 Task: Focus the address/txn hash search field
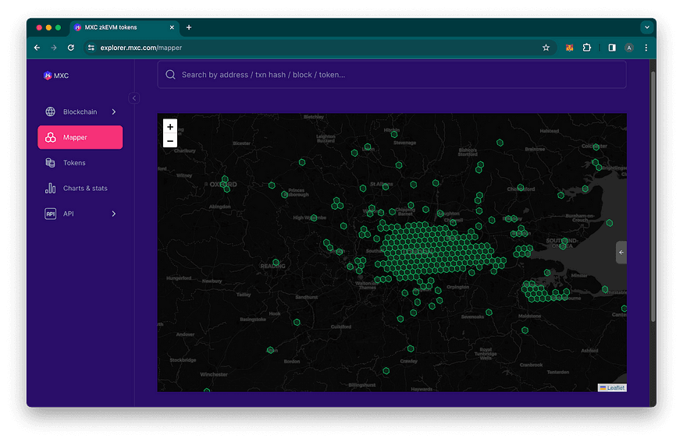392,75
